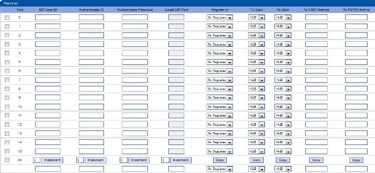The height and width of the screenshot is (173, 375).
Task: Click Authenticate ID field for port 1
Action: tap(91, 26)
